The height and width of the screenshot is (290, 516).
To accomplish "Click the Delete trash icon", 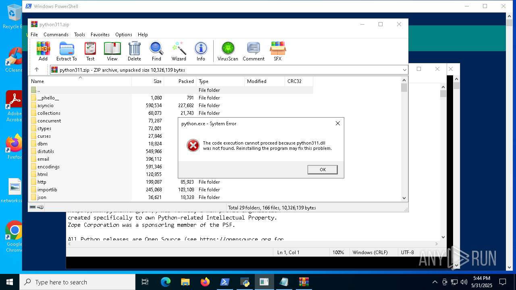I will [x=134, y=51].
